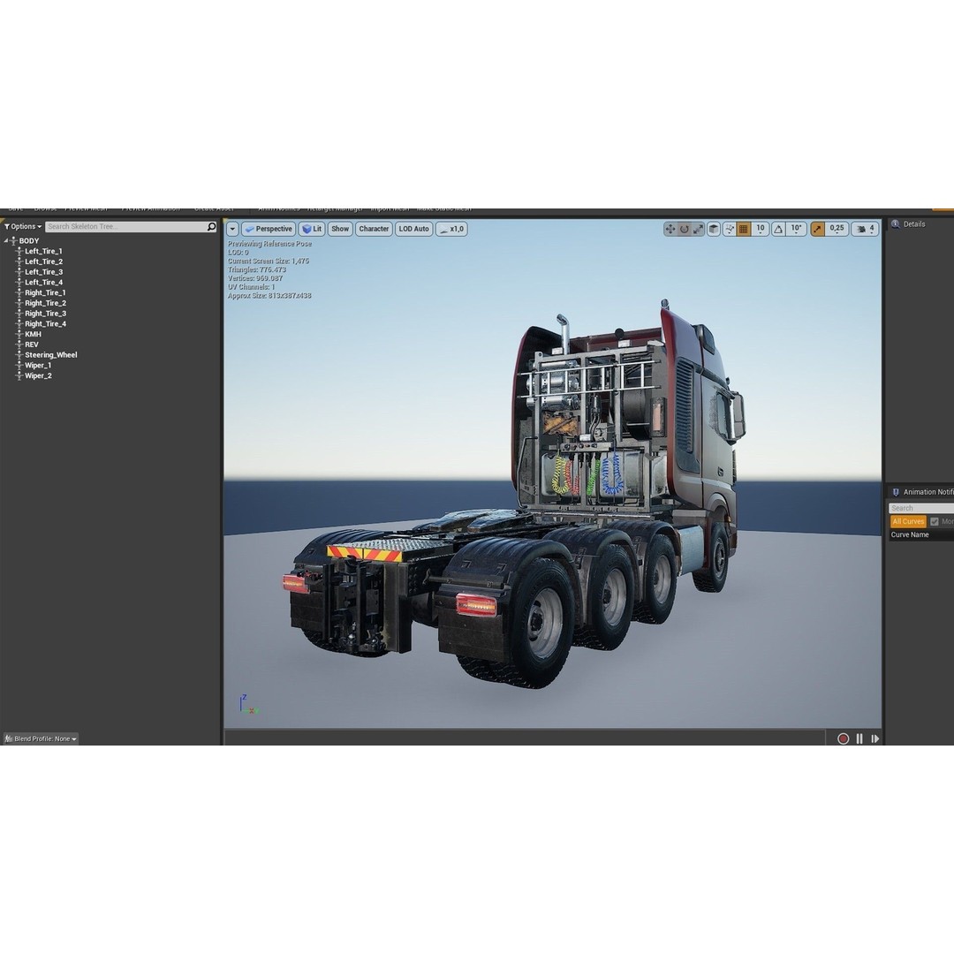
Task: Click the All Curves filter button
Action: (908, 521)
